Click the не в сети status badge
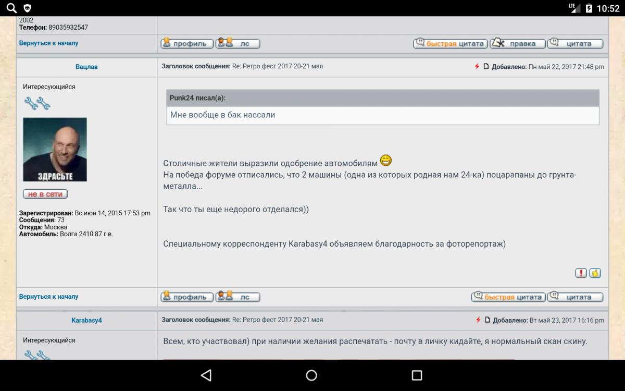The height and width of the screenshot is (391, 625). pos(45,194)
